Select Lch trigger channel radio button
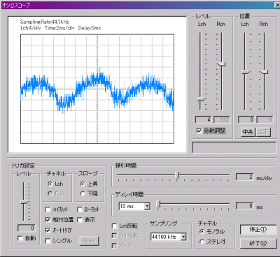 (50, 184)
